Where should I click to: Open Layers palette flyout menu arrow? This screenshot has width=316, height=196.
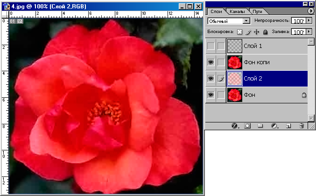[310, 11]
